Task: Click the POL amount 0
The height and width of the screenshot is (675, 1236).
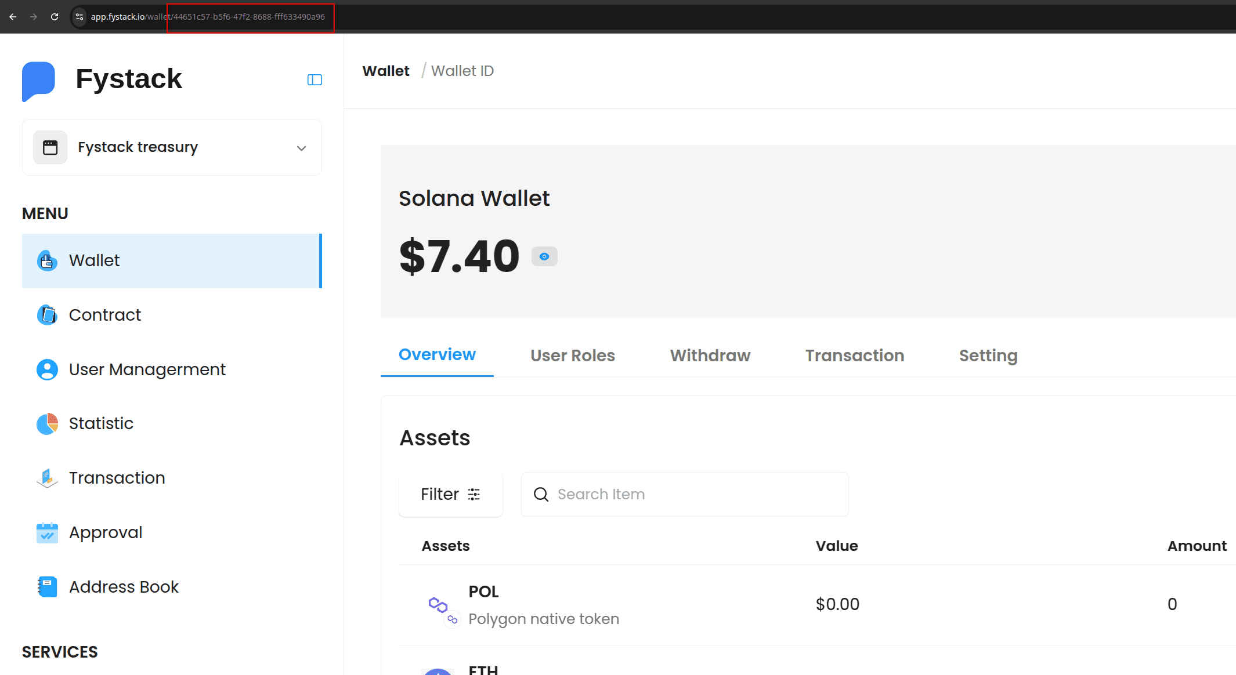Action: point(1172,604)
